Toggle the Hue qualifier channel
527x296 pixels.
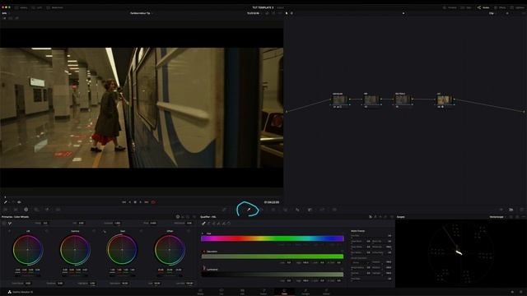click(x=203, y=234)
